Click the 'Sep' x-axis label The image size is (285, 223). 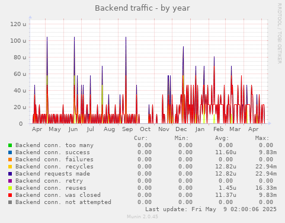pos(127,129)
